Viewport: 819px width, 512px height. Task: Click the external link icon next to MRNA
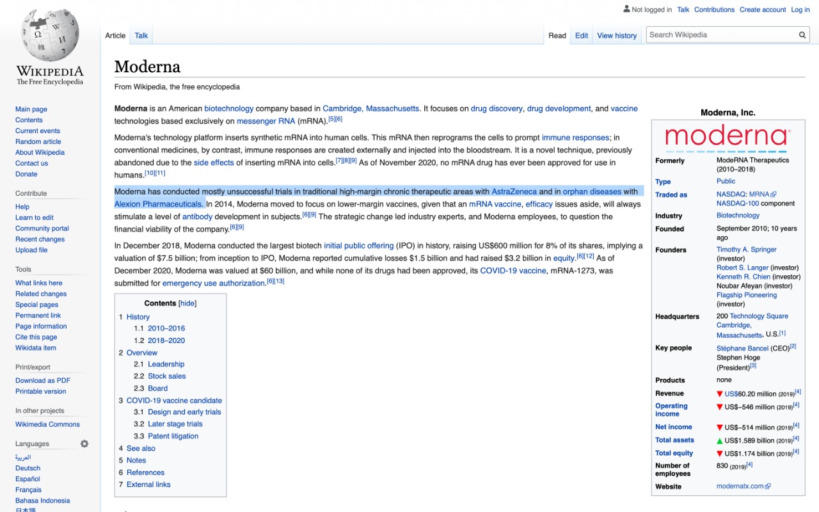[774, 195]
